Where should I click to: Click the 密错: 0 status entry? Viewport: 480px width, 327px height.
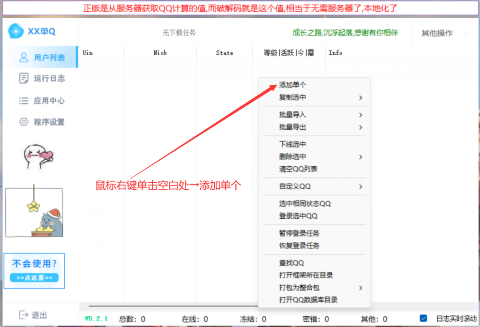(x=316, y=319)
